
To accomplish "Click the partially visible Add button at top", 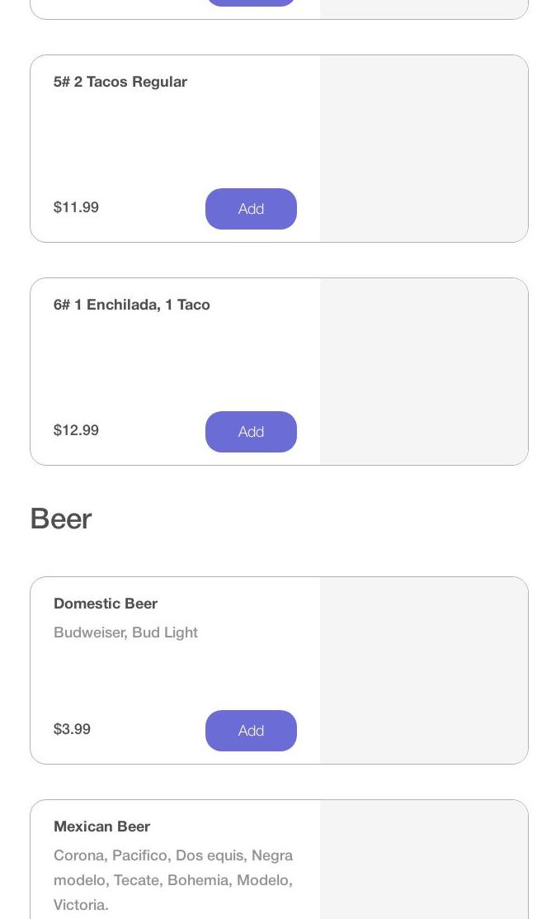I will click(251, 2).
